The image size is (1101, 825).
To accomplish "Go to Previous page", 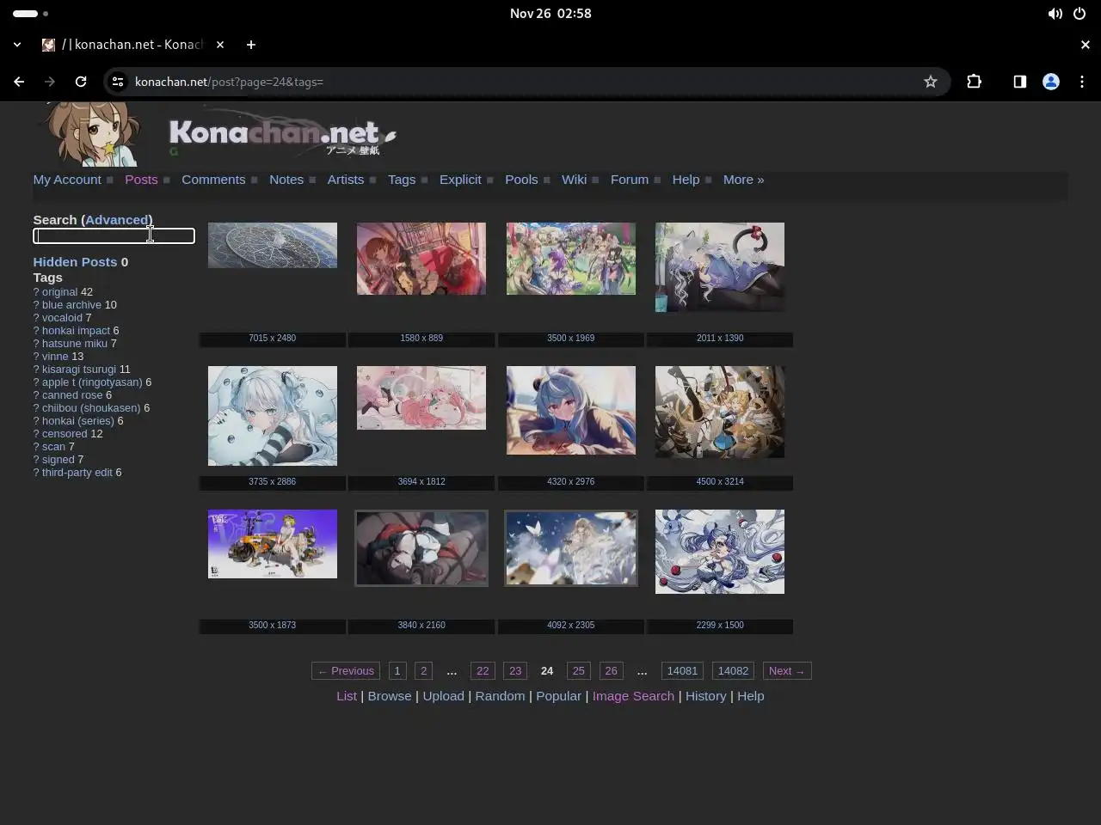I will click(346, 671).
